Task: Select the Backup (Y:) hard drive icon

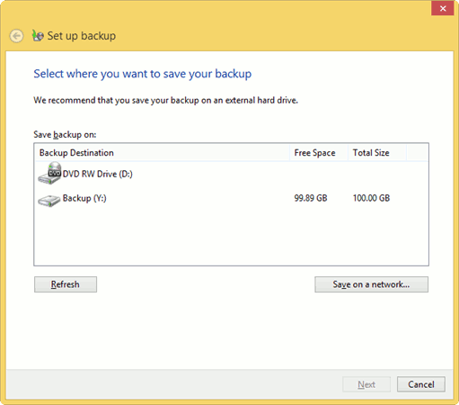Action: click(49, 200)
